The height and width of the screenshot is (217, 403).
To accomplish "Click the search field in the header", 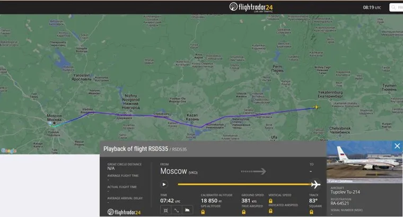I will (x=396, y=7).
